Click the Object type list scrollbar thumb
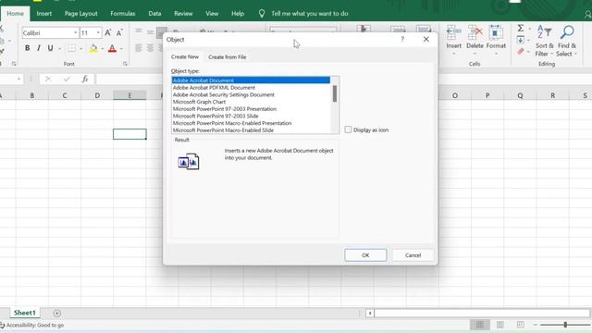592x333 pixels. [x=335, y=93]
